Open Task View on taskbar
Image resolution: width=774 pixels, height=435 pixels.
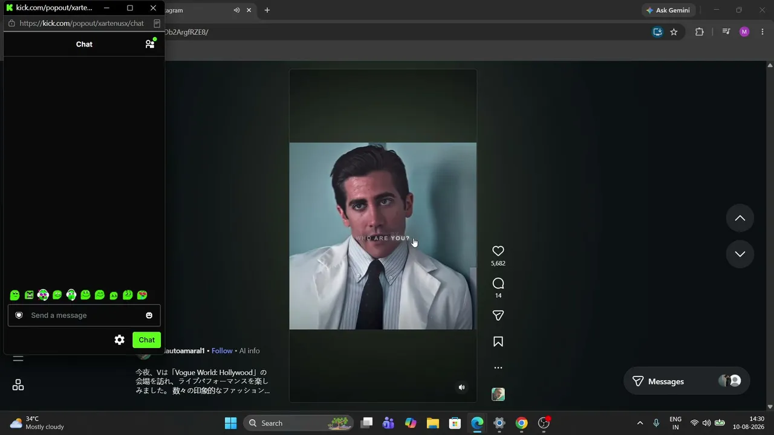pyautogui.click(x=366, y=423)
